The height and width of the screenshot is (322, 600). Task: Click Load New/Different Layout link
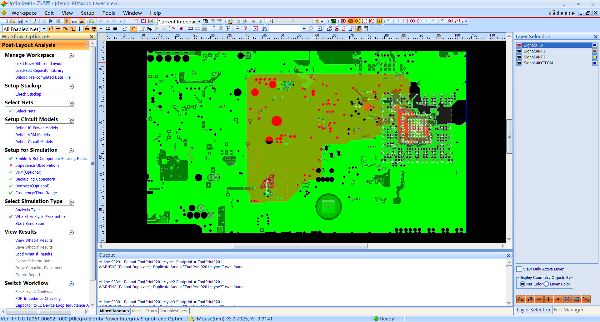[39, 64]
